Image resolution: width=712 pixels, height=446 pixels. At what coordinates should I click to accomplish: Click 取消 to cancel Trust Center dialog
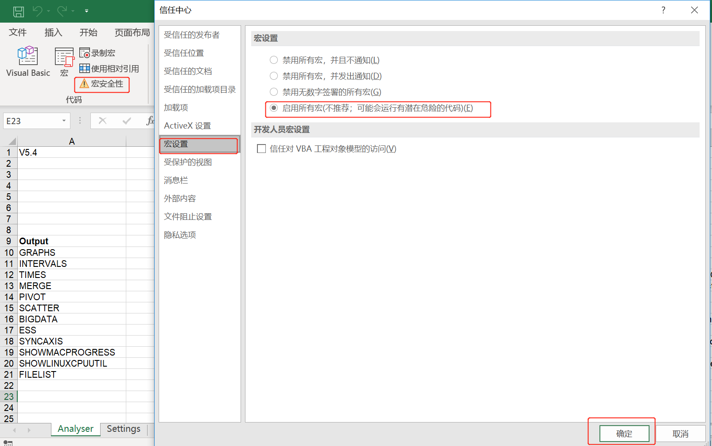click(x=681, y=434)
